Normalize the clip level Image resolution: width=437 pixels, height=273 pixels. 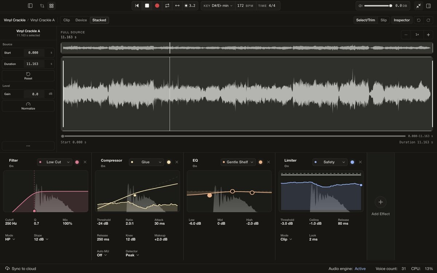coord(28,106)
